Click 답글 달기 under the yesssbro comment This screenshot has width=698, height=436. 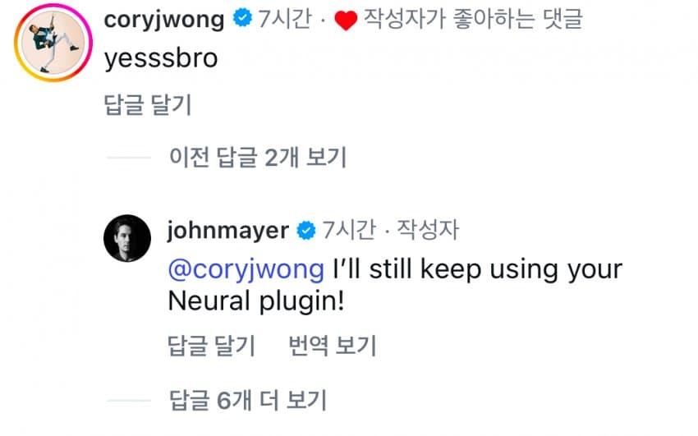pyautogui.click(x=147, y=105)
